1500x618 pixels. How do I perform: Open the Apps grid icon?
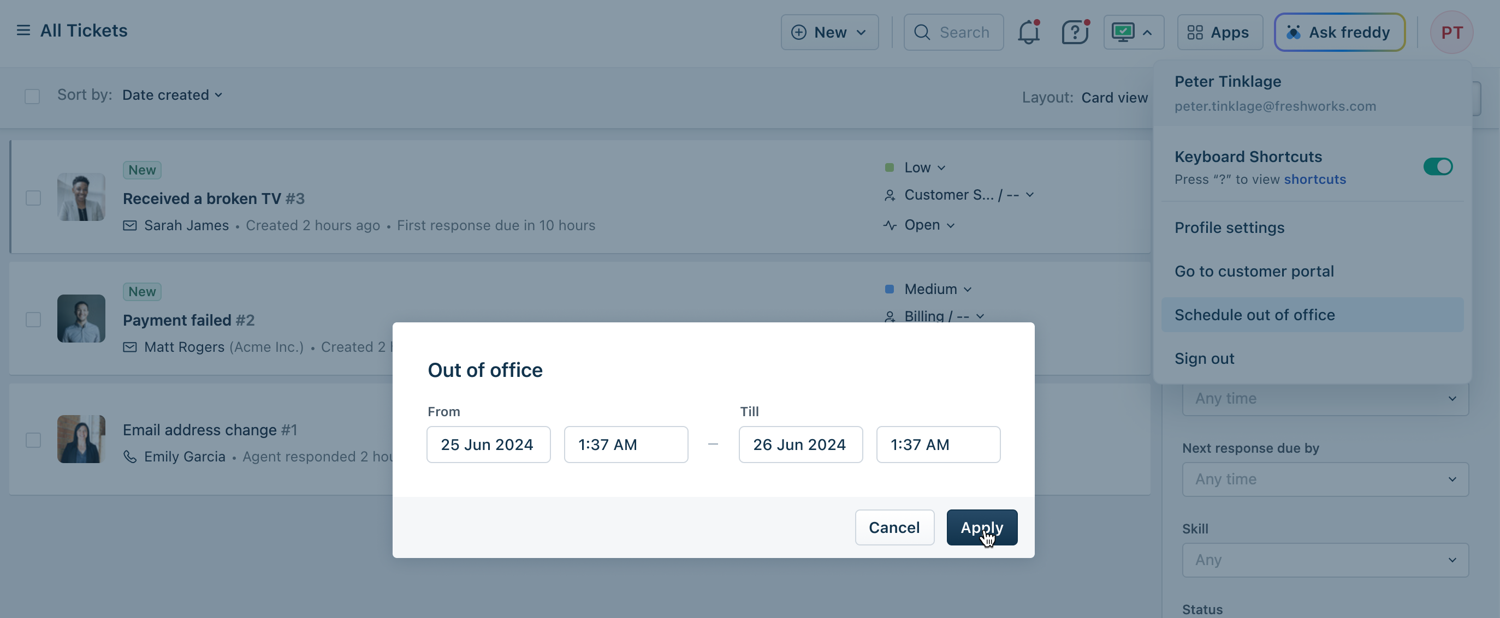pyautogui.click(x=1195, y=33)
